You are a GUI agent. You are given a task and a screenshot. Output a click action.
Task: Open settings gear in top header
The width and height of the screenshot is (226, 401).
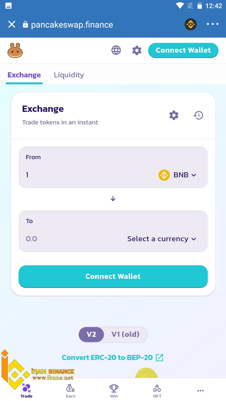(137, 50)
